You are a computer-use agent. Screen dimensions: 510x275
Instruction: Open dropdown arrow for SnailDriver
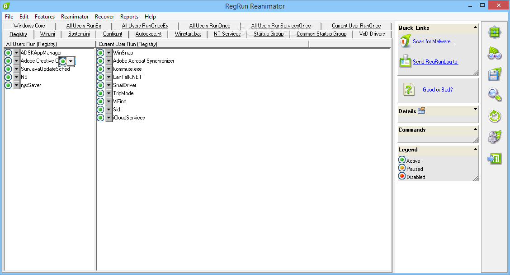109,85
